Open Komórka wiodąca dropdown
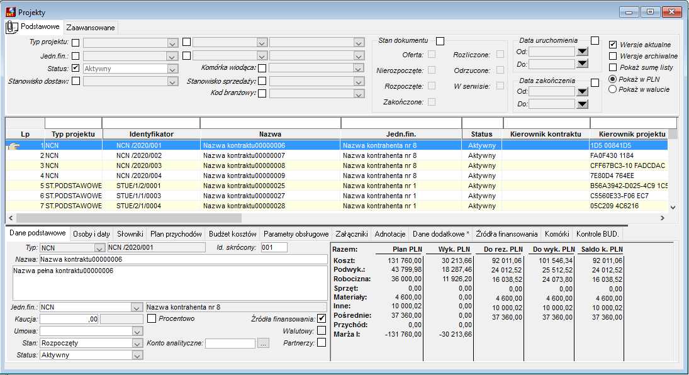 [x=359, y=69]
